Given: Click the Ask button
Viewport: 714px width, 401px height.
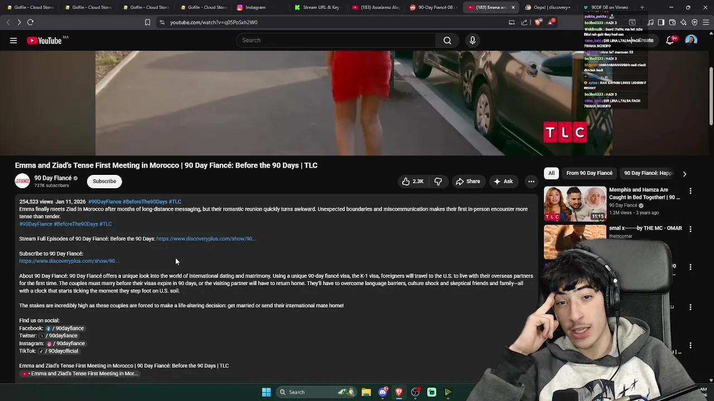Looking at the screenshot, I should coord(503,181).
